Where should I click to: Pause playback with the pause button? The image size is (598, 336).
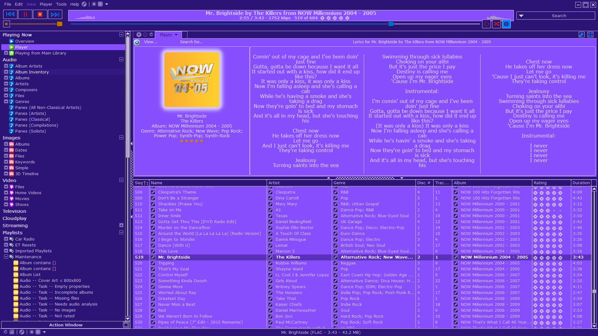25,14
